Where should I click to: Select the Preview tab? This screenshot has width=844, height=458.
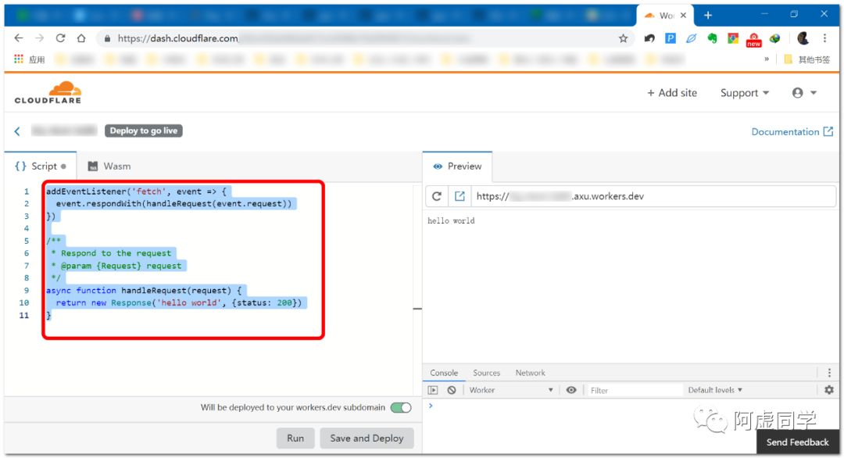pyautogui.click(x=457, y=166)
